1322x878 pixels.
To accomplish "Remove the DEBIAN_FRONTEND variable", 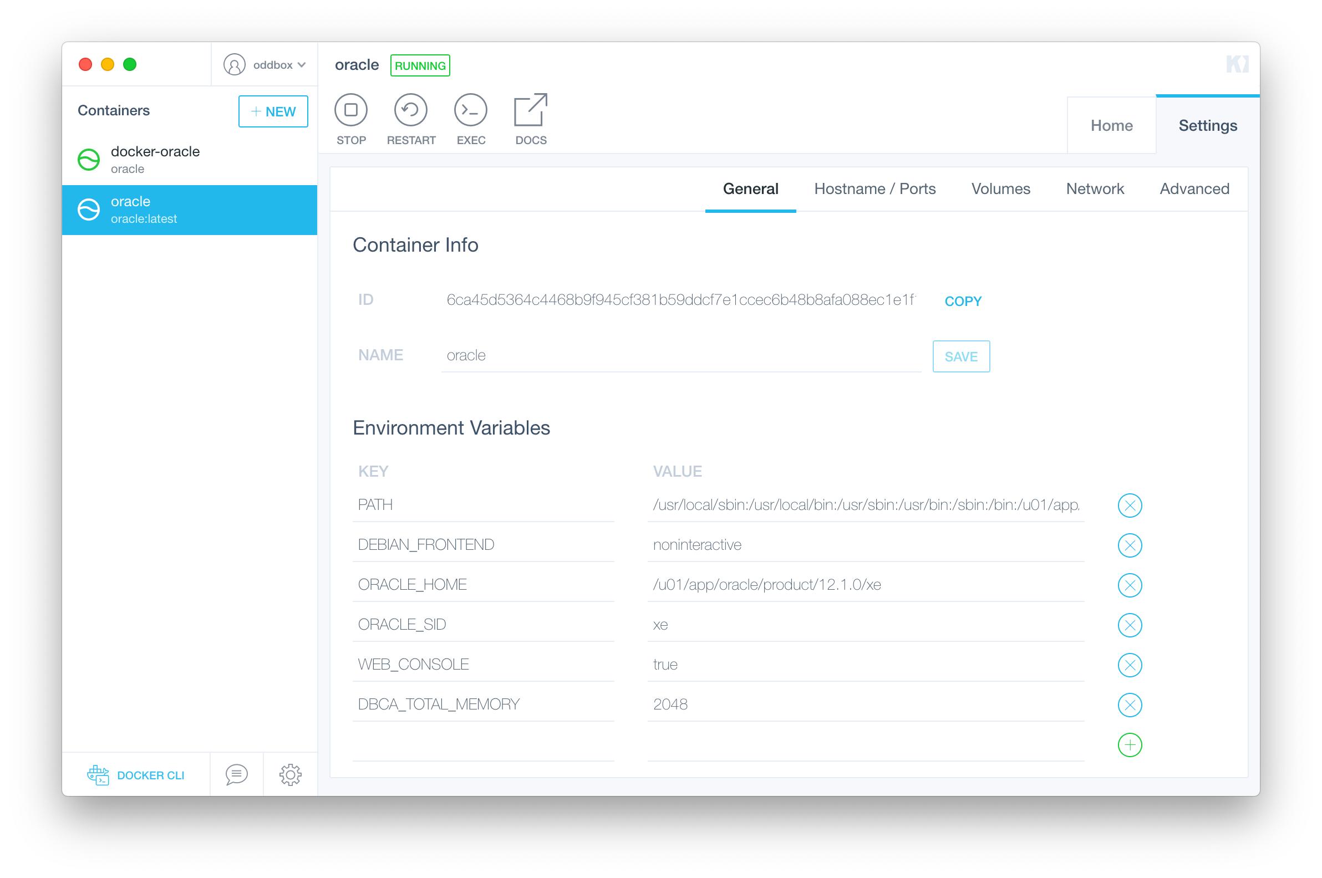I will coord(1130,545).
